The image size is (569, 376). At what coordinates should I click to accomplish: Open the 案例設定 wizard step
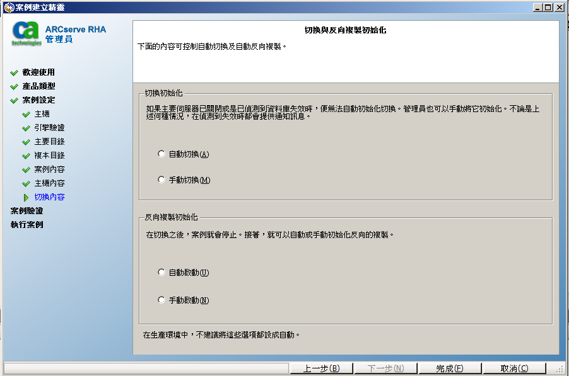pyautogui.click(x=38, y=100)
